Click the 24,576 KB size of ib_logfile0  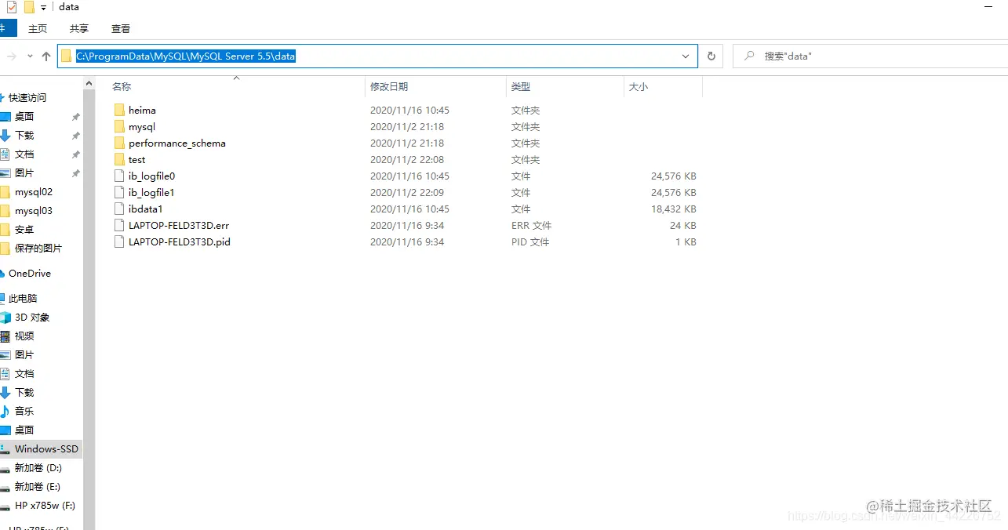coord(673,176)
